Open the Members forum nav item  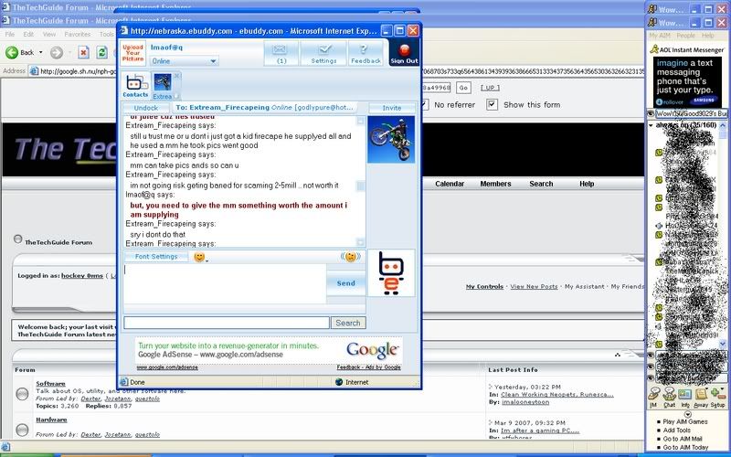(x=495, y=184)
